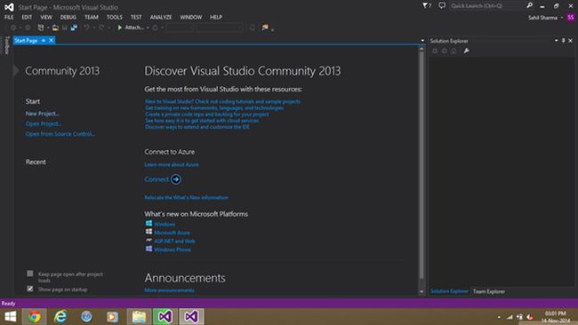Click the Quick Launch magnifier icon
This screenshot has height=325, width=578.
coord(530,5)
